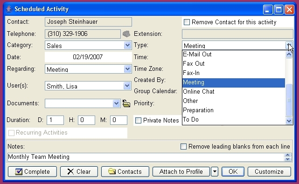Collapse the Type dropdown arrow
299x184 pixels.
tap(289, 45)
